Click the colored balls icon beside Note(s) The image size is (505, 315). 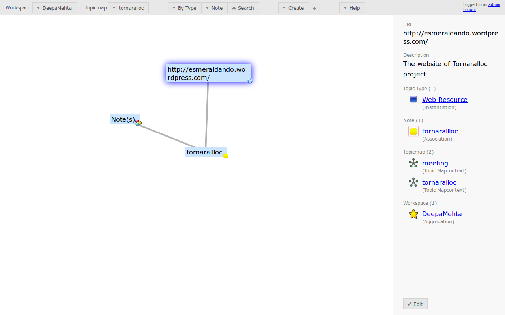[x=138, y=123]
